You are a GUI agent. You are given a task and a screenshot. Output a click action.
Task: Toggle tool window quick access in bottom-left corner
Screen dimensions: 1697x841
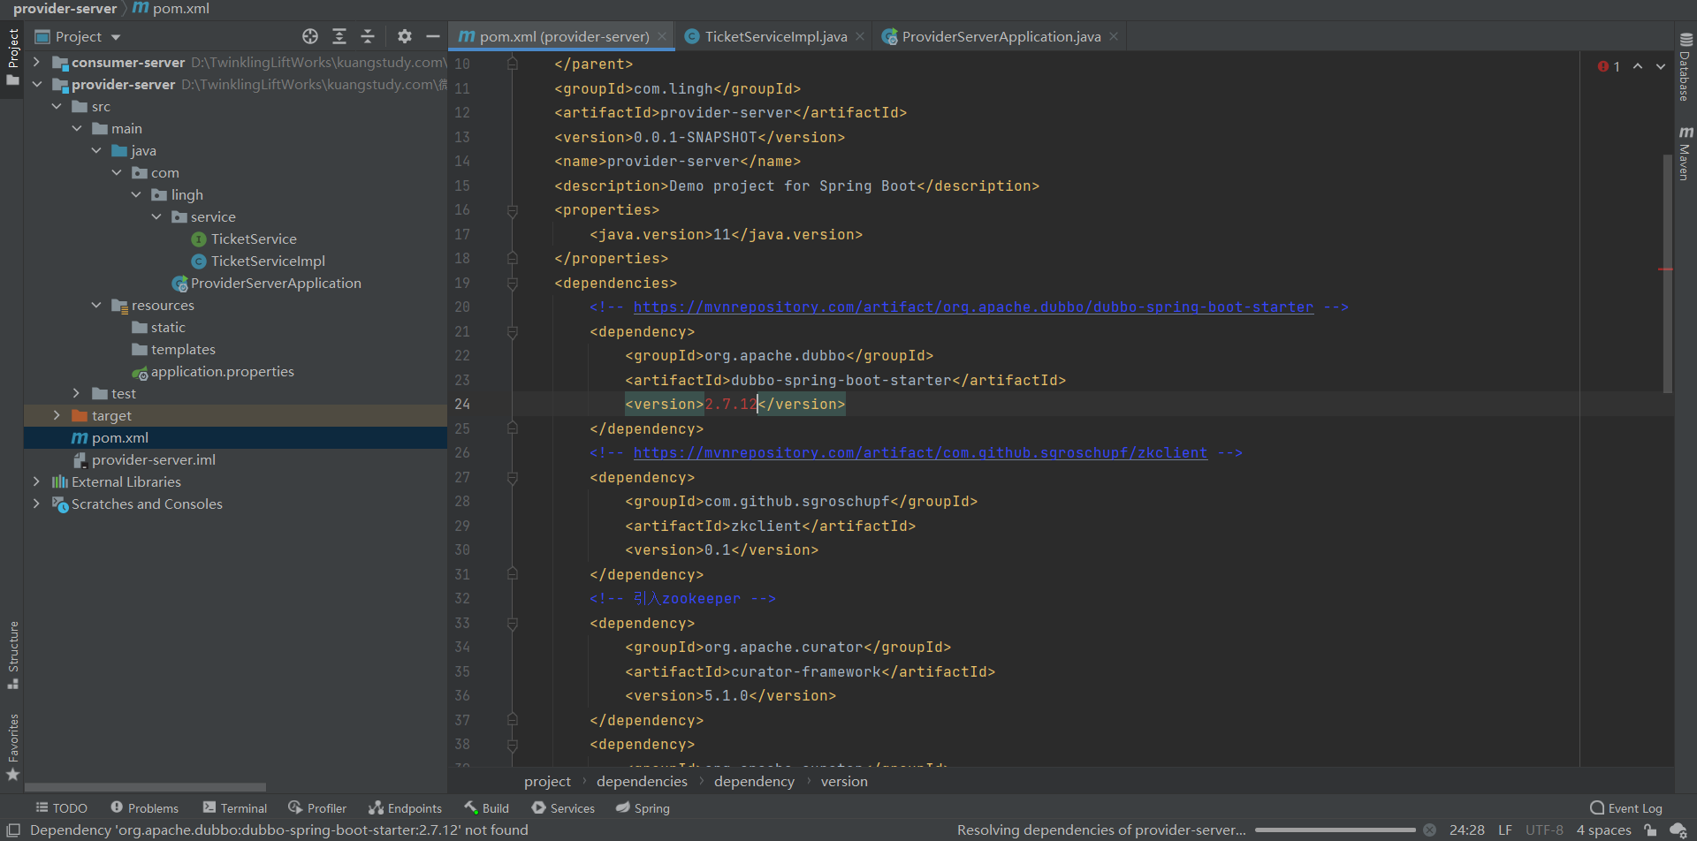tap(13, 830)
